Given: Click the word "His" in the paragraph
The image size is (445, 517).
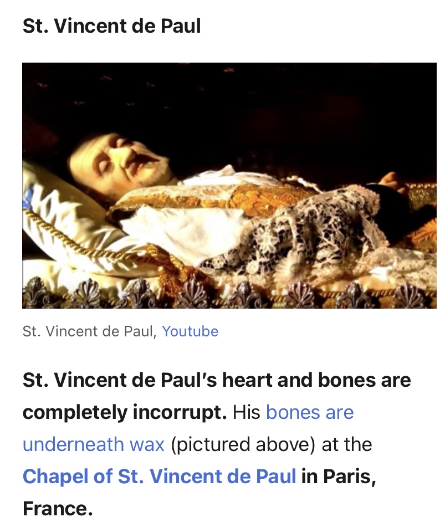Looking at the screenshot, I should (x=246, y=412).
